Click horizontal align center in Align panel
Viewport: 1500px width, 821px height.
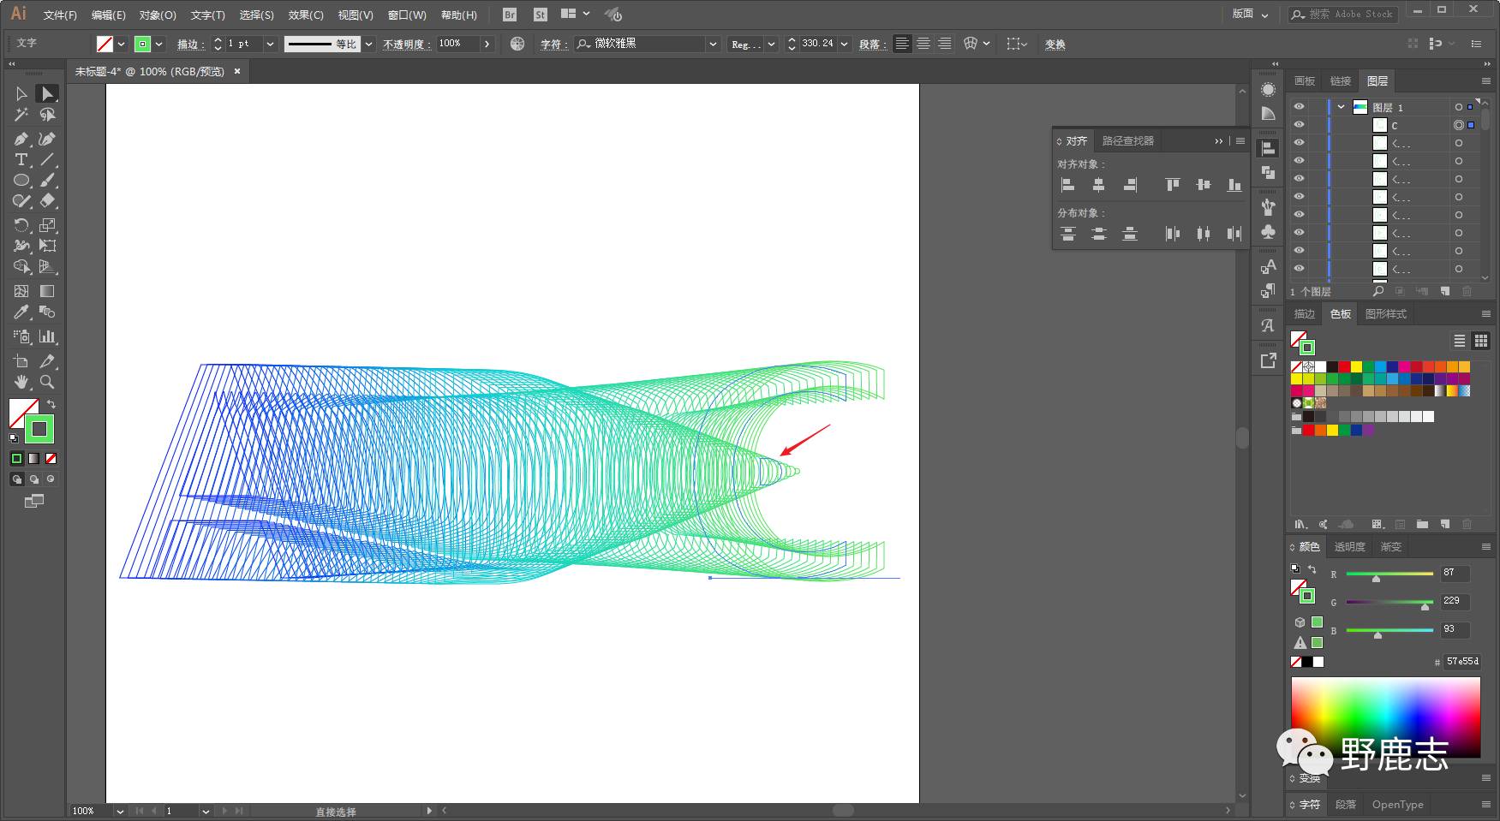1098,185
